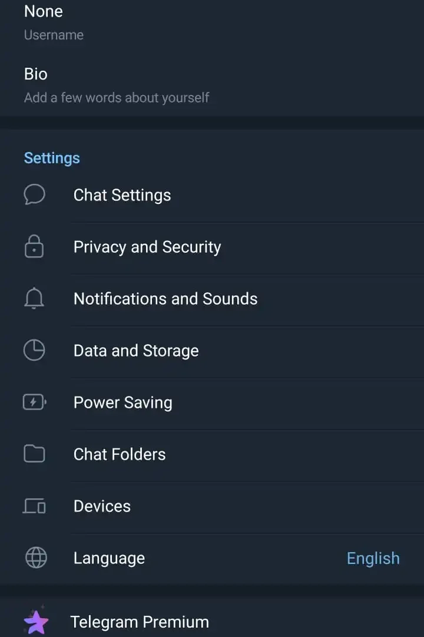Set a Username, currently None

pos(54,22)
